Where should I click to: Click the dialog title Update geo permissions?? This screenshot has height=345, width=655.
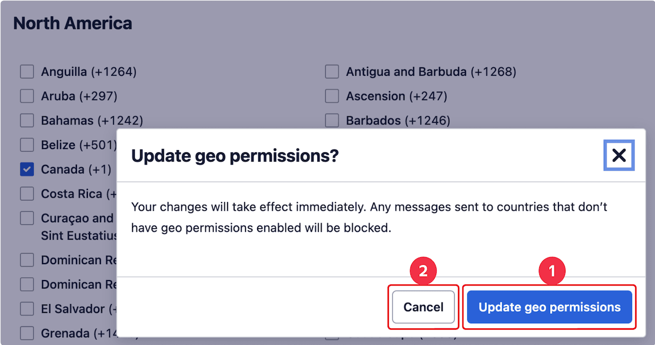[x=235, y=156]
